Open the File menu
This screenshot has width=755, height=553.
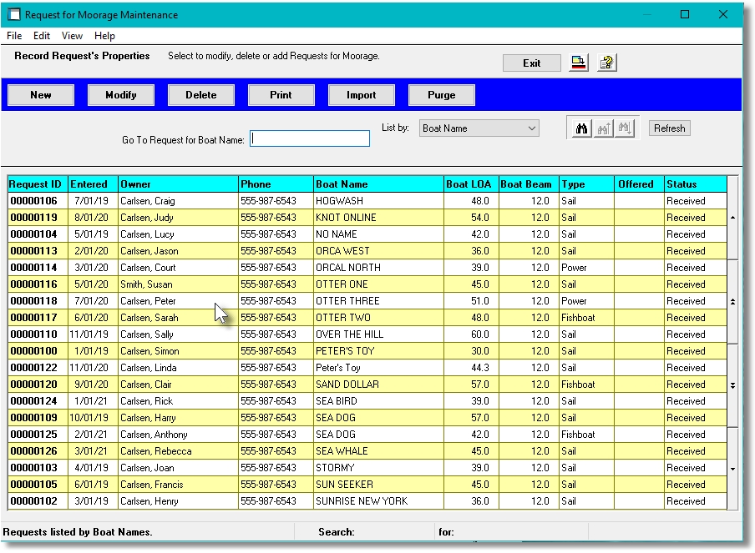(13, 36)
